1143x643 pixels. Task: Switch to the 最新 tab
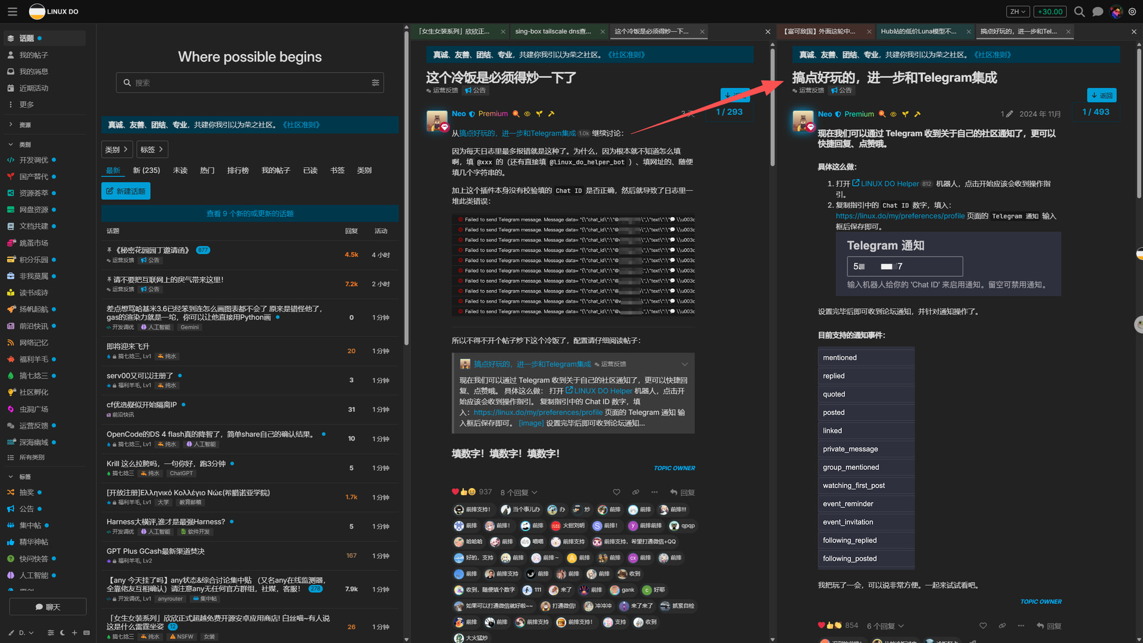click(x=113, y=170)
